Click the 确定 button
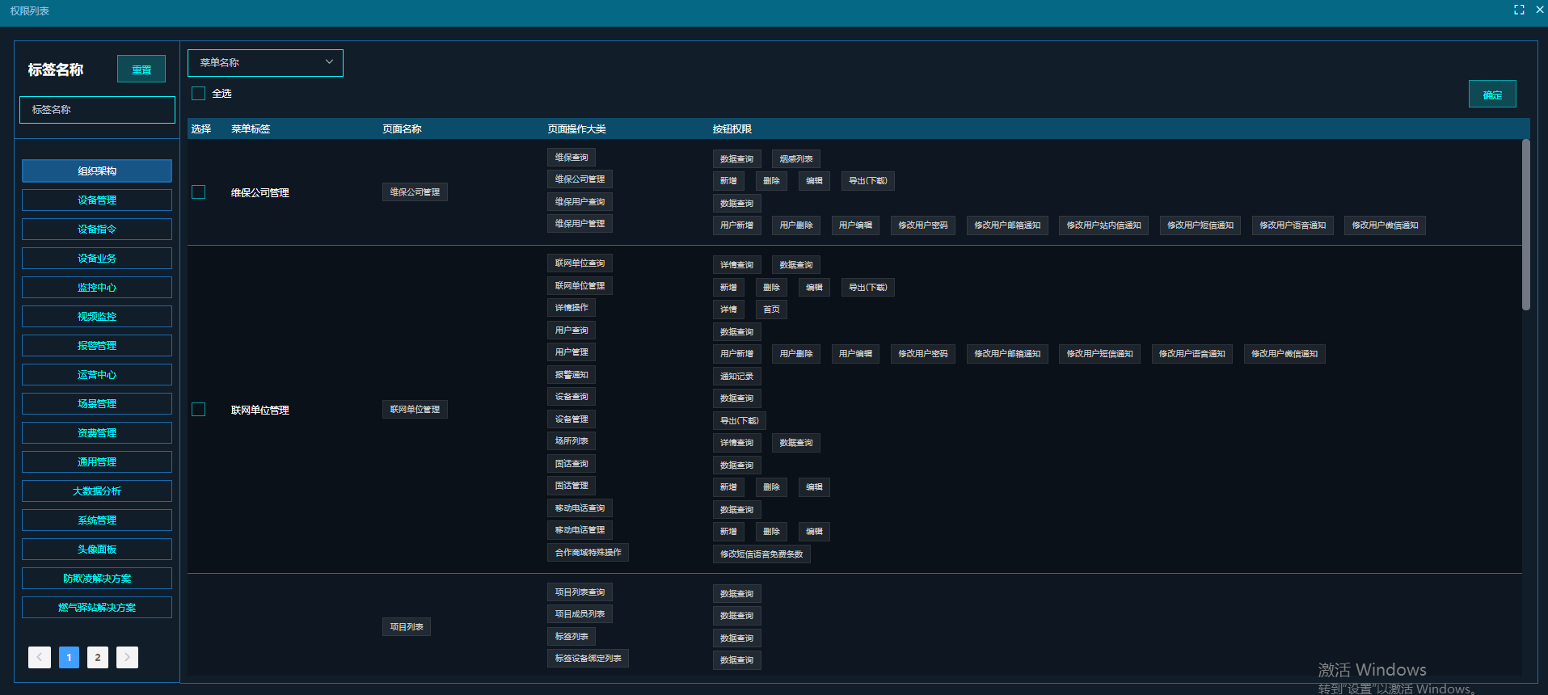Screen dimensions: 1548x695 pyautogui.click(x=1491, y=95)
